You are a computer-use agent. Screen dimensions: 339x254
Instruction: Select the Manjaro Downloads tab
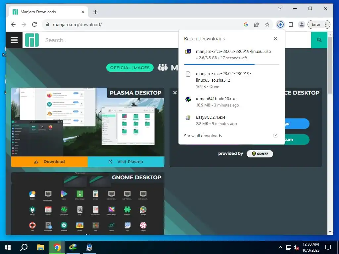pyautogui.click(x=48, y=12)
